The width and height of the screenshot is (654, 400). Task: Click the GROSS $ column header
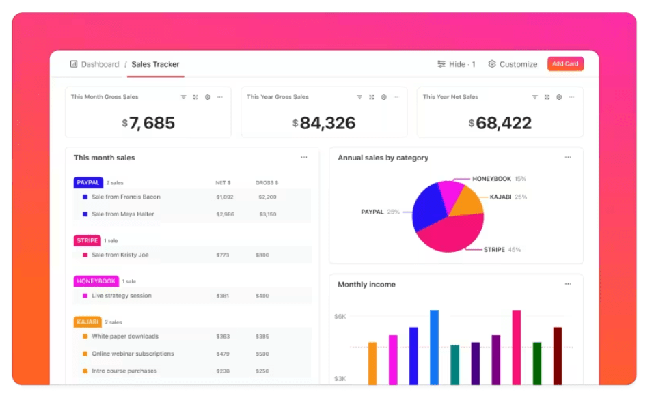[267, 183]
